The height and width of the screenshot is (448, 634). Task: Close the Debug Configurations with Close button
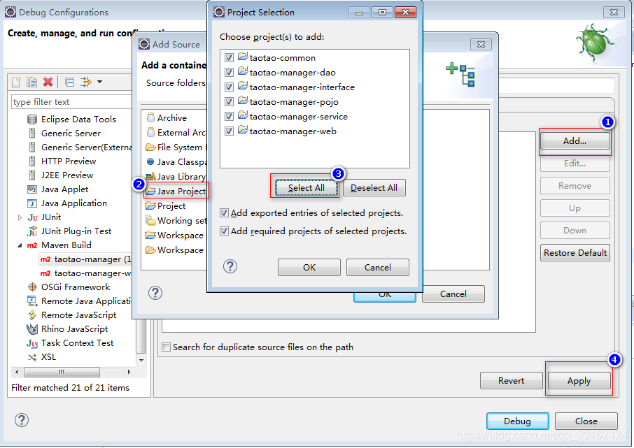click(x=586, y=421)
